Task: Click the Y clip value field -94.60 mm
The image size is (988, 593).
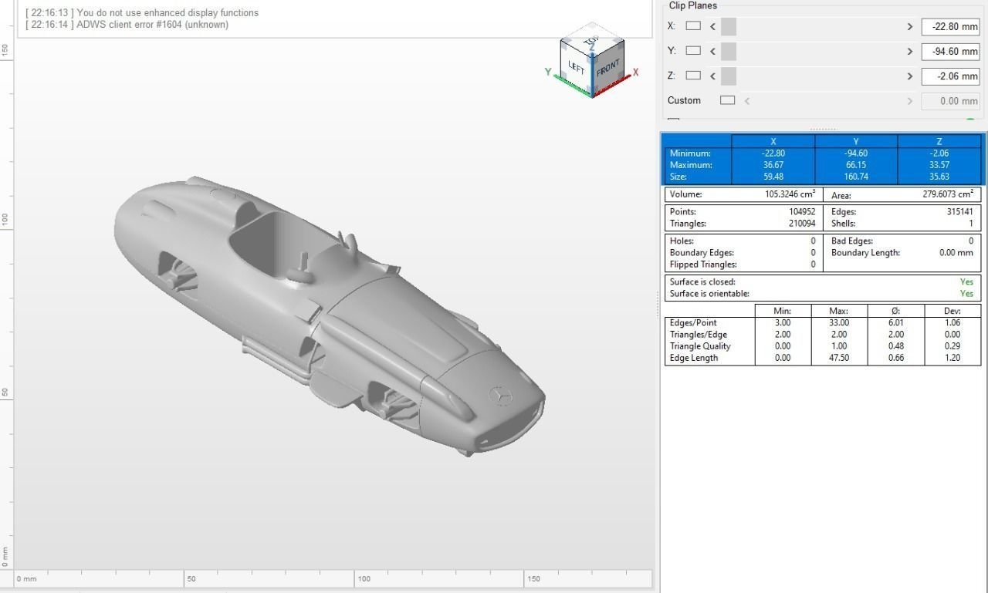Action: 950,52
